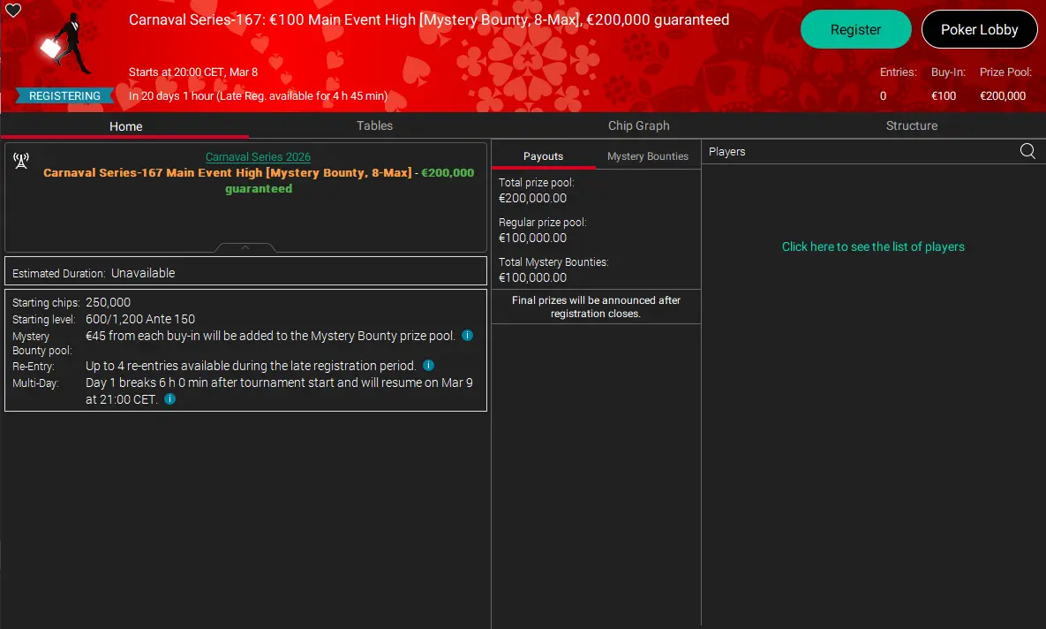Collapse the tournament banner panel chevron

[245, 248]
